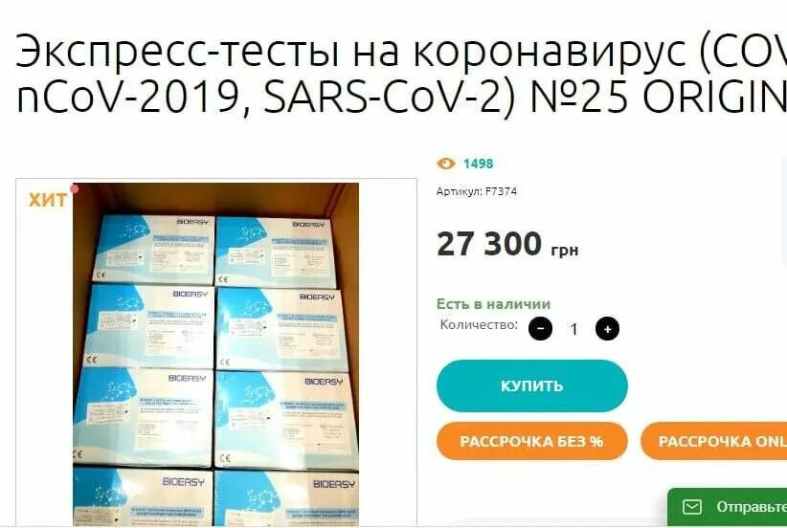Decrease quantity with the minus button
The height and width of the screenshot is (528, 787).
point(541,329)
